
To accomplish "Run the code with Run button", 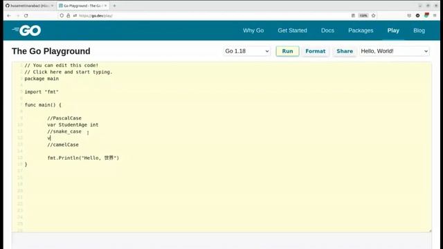I will click(287, 51).
